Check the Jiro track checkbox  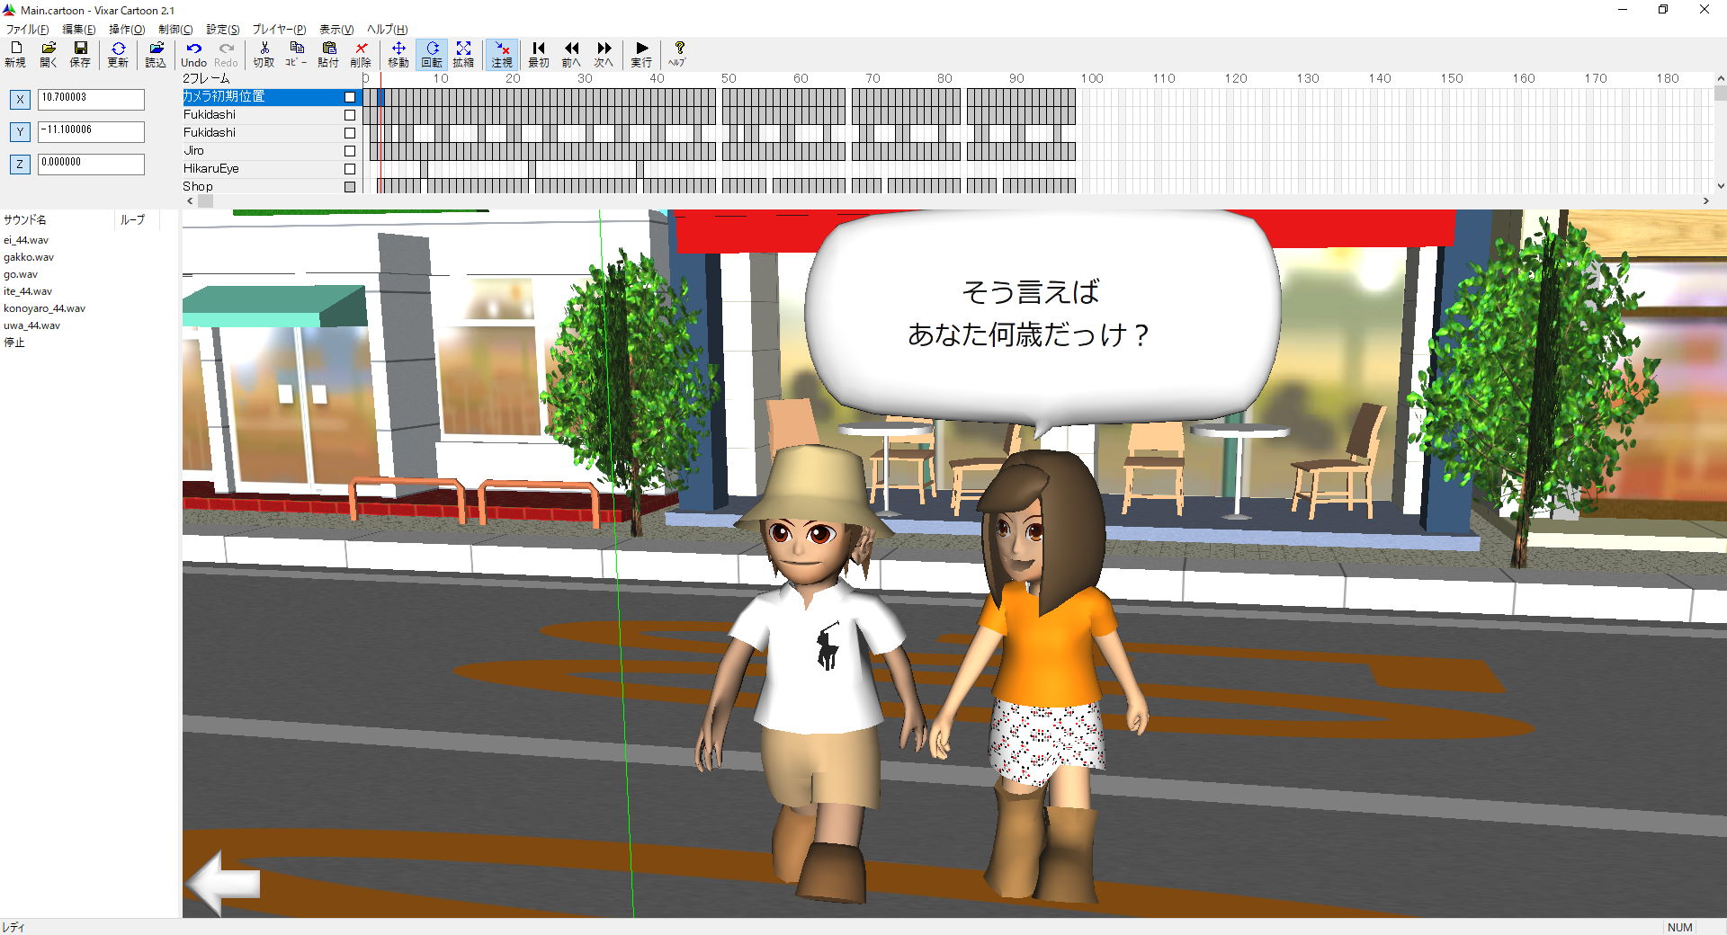click(x=350, y=151)
